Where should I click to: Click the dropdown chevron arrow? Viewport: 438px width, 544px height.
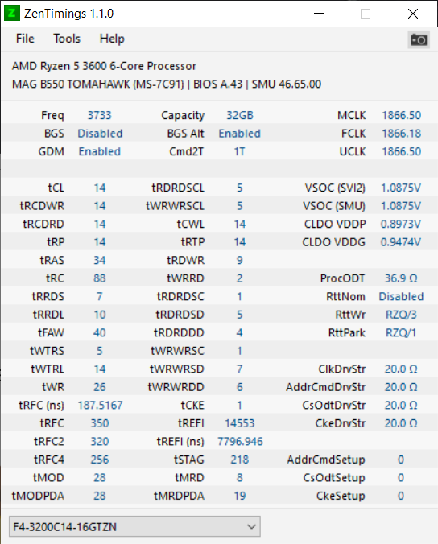point(252,526)
